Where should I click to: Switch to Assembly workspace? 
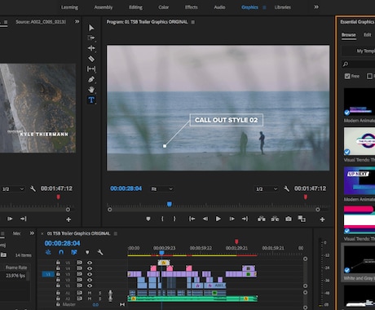coord(104,7)
